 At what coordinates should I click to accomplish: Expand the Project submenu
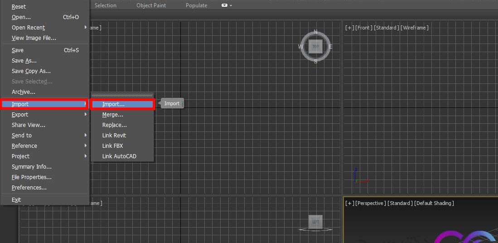[44, 156]
